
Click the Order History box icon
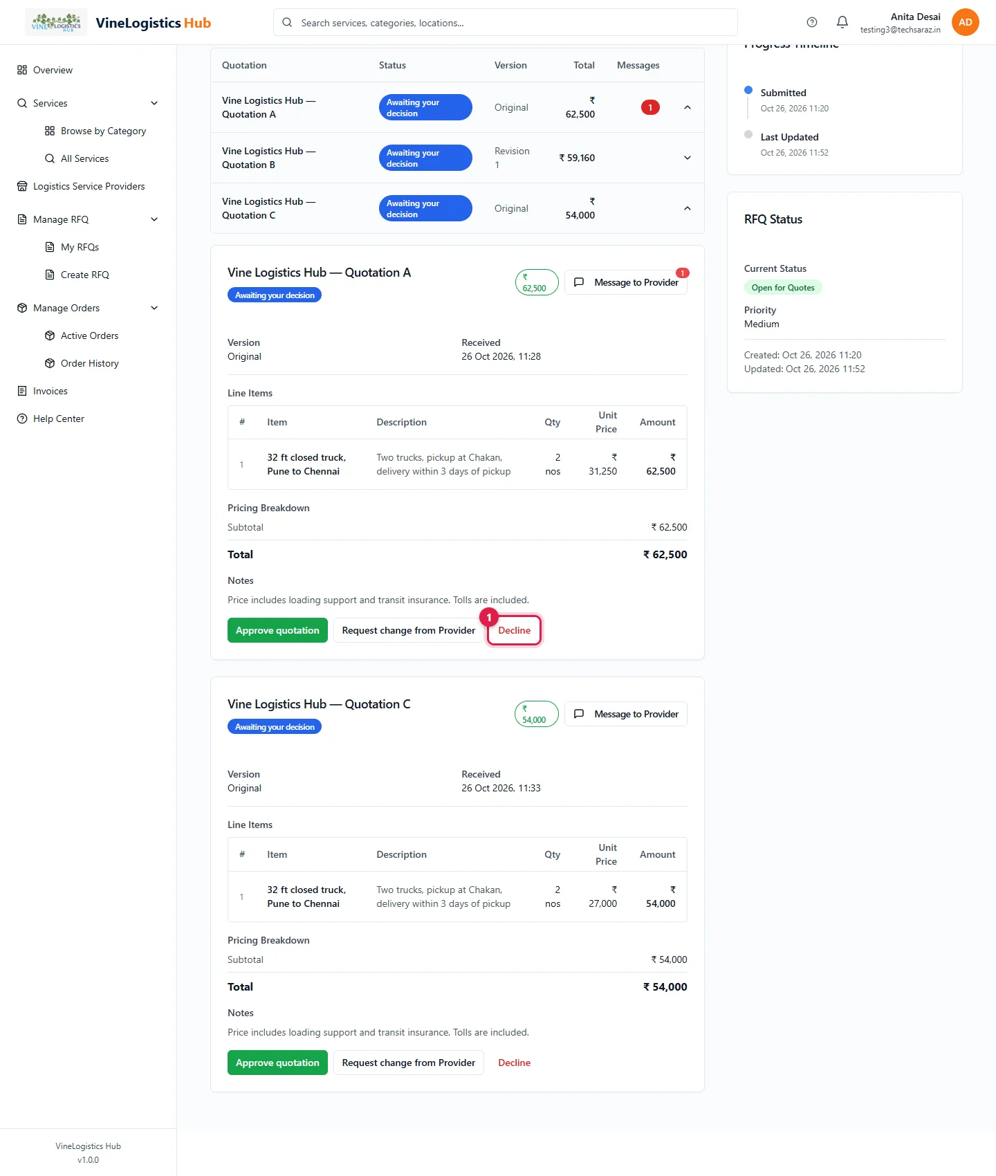50,363
